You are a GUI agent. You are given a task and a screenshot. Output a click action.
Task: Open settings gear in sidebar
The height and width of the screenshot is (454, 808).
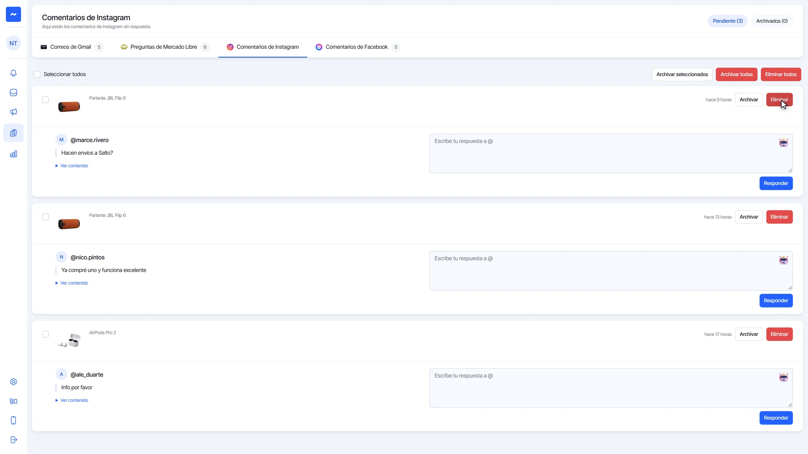13,382
